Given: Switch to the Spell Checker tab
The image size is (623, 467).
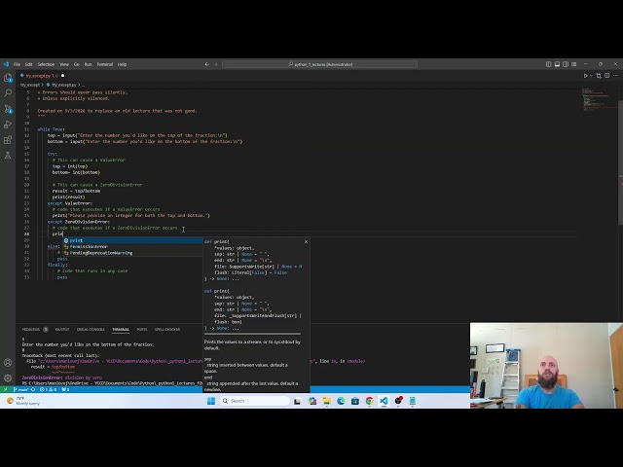Looking at the screenshot, I should pos(167,329).
